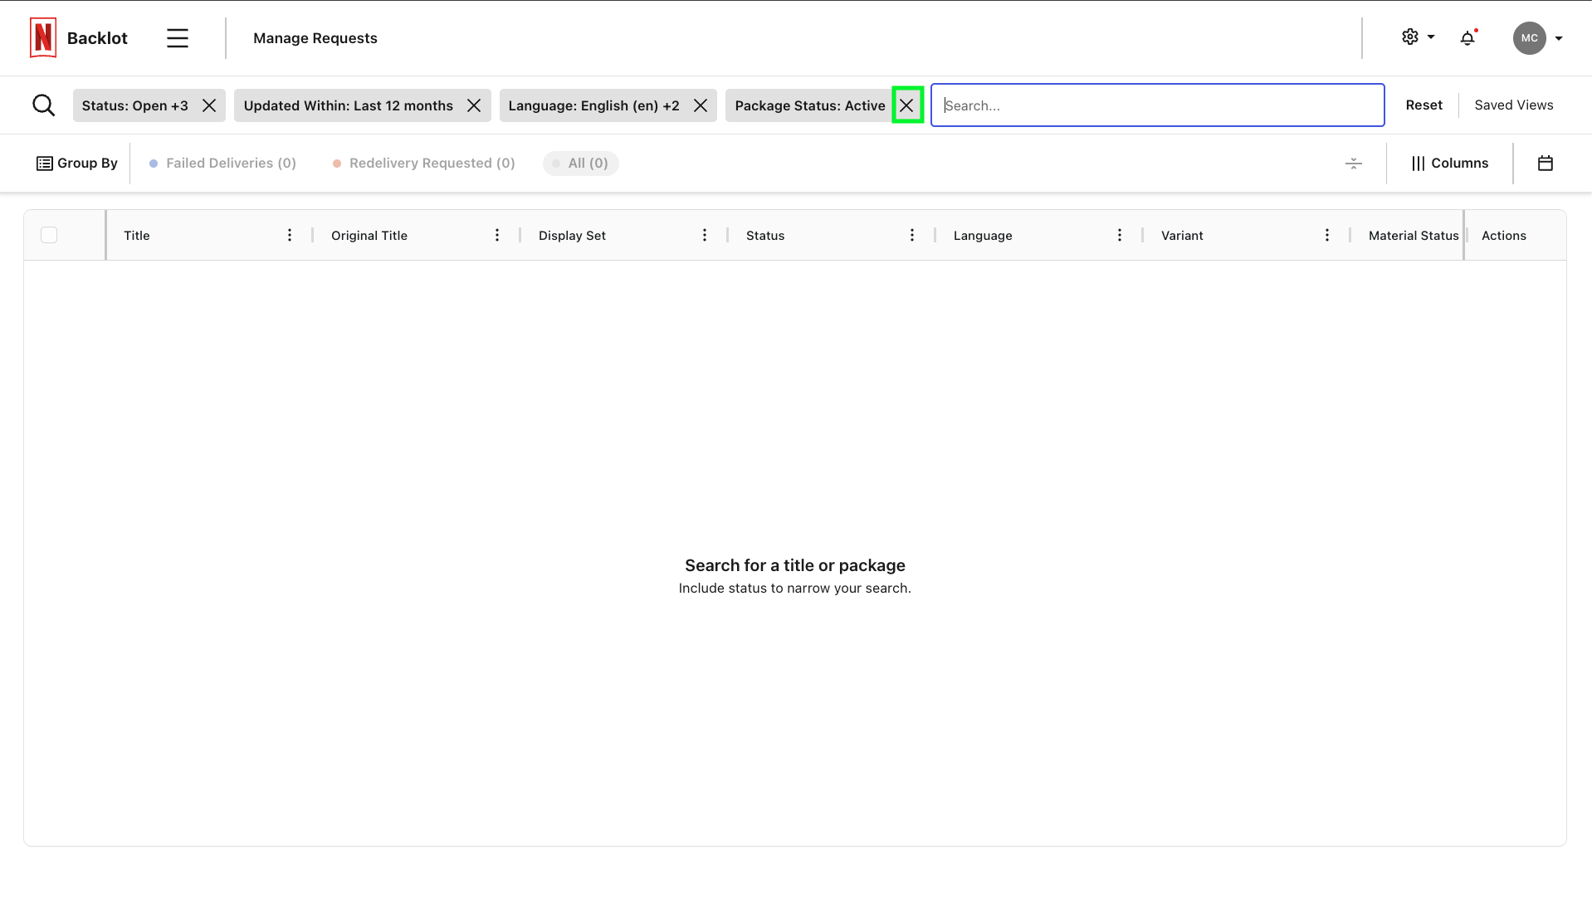This screenshot has height=899, width=1592.
Task: Select the header row checkbox
Action: (49, 235)
